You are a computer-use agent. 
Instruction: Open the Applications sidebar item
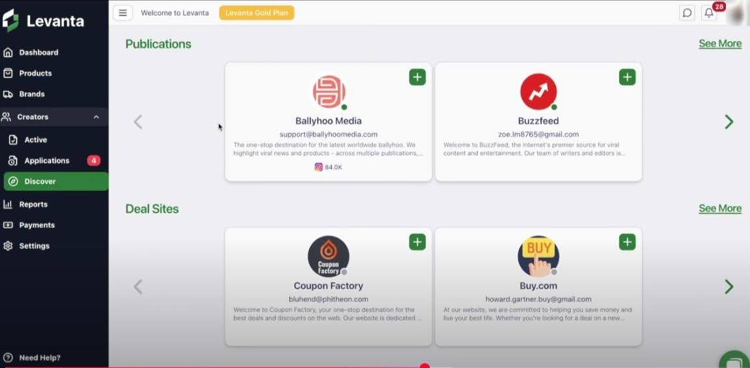click(46, 160)
